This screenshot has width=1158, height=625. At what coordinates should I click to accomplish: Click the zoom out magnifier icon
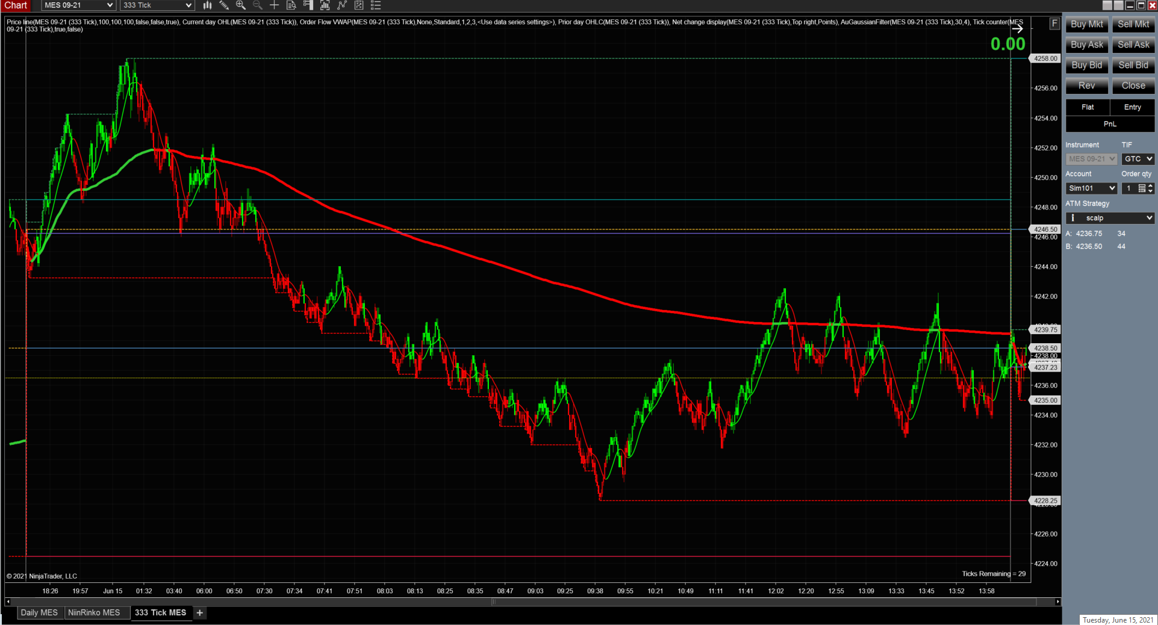click(258, 5)
